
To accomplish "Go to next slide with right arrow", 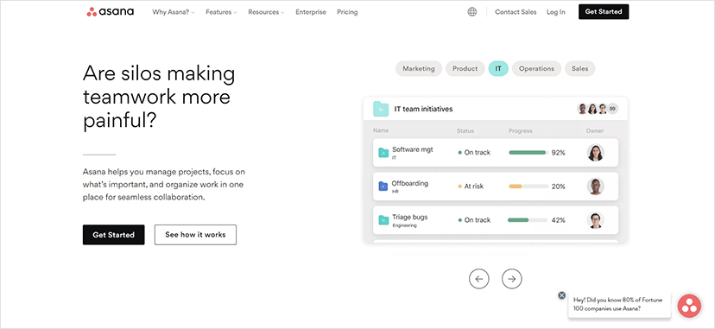I will click(511, 279).
